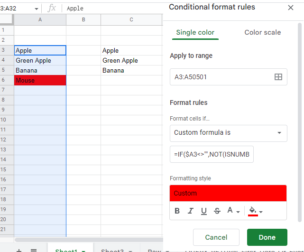The image size is (304, 252).
Task: Toggle italic formatting style
Action: point(190,211)
